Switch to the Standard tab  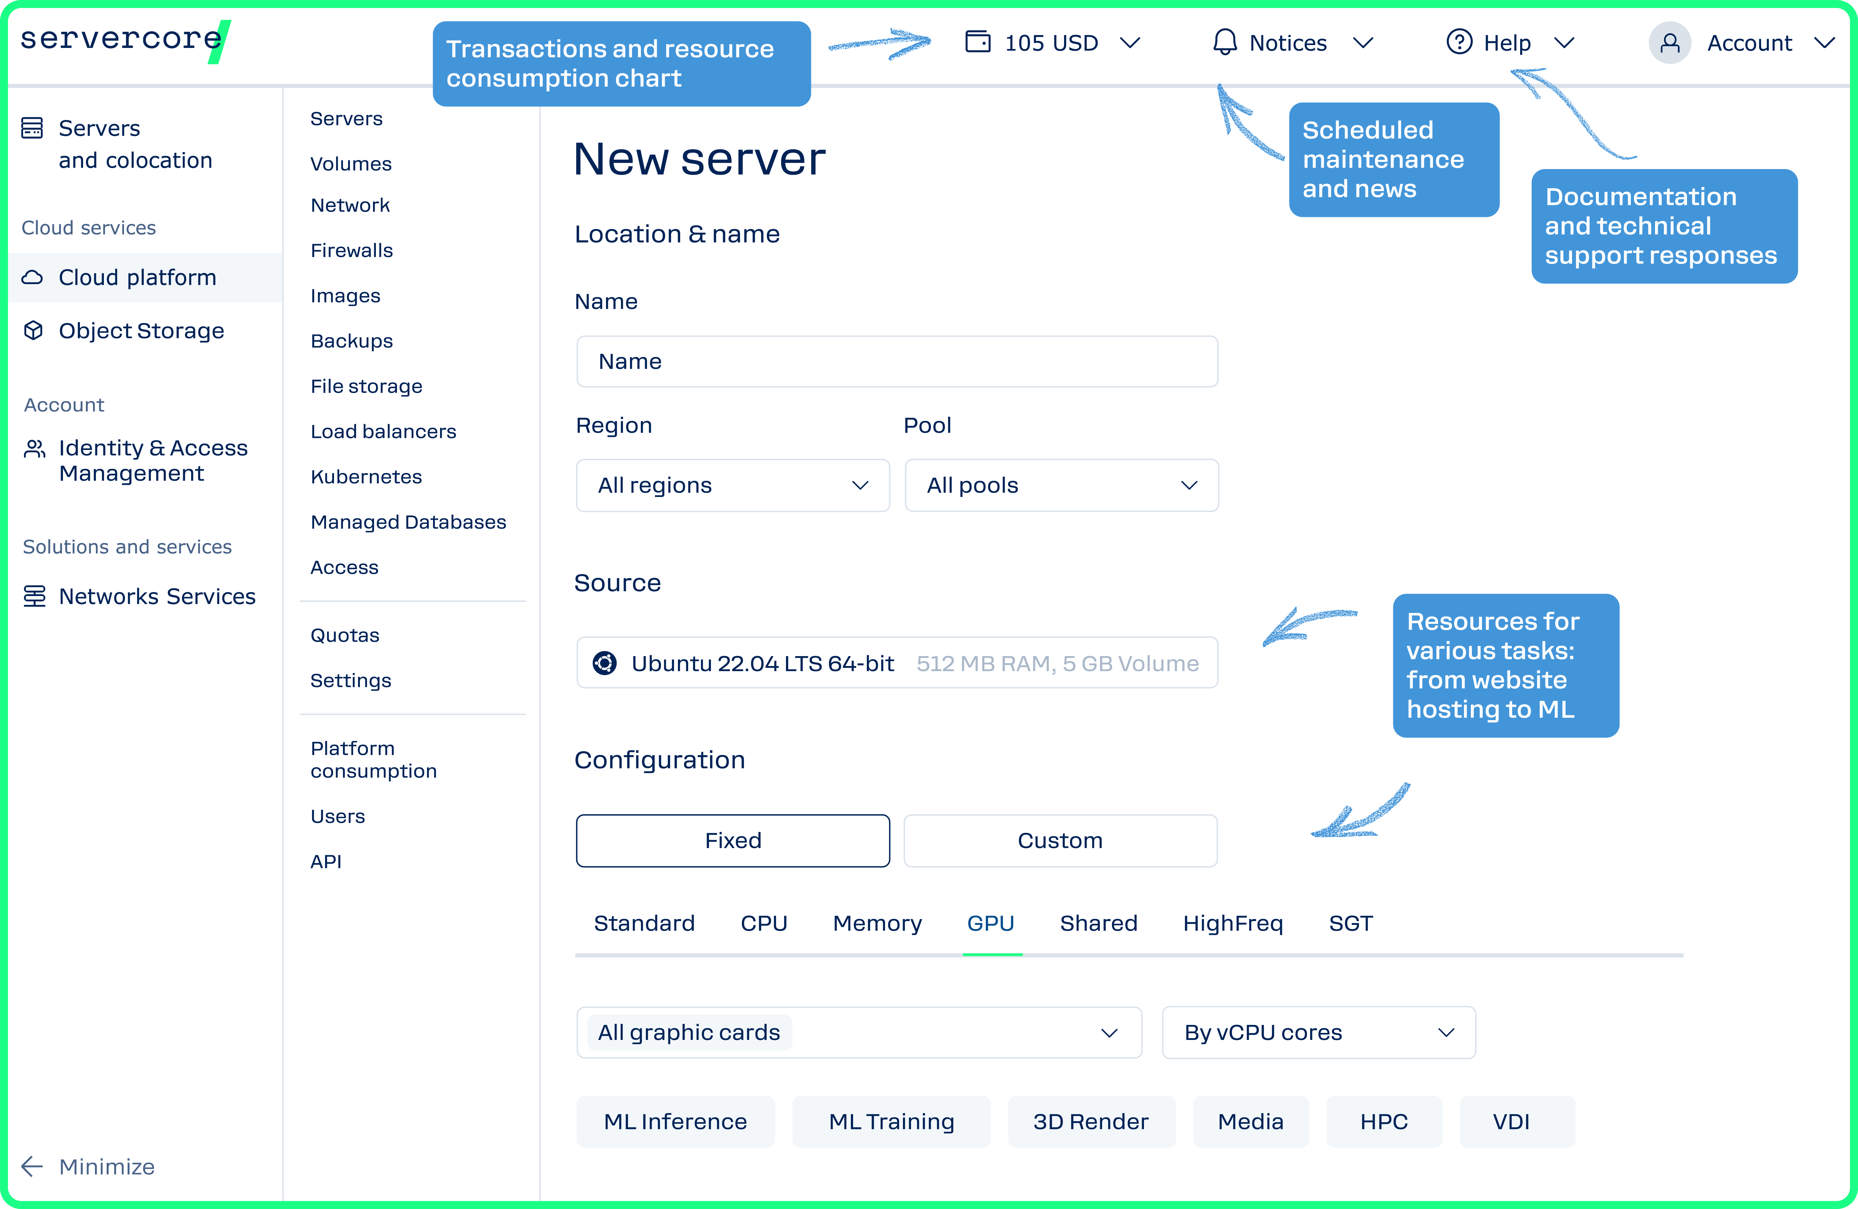(644, 923)
